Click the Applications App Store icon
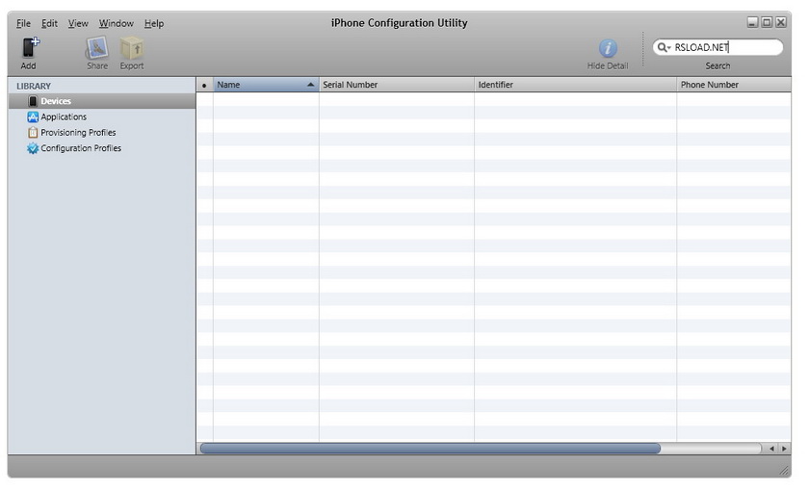The height and width of the screenshot is (490, 809). pos(33,117)
